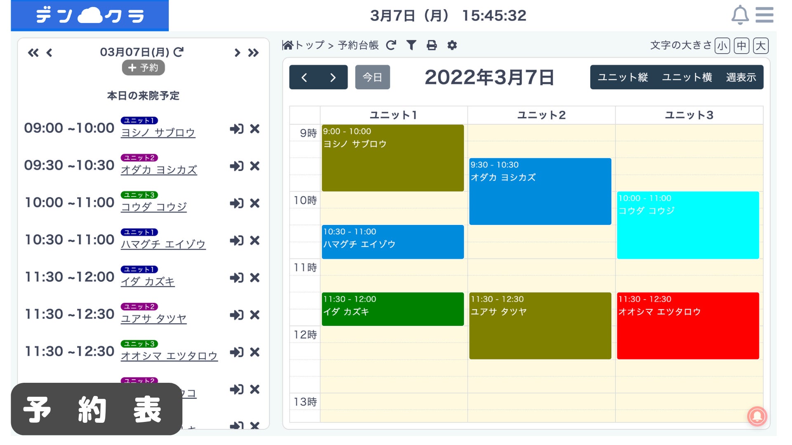Click the 今日 button
The height and width of the screenshot is (445, 792).
pos(372,77)
